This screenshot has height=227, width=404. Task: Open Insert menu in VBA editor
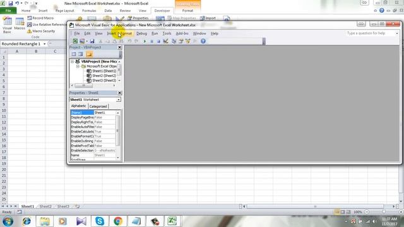tap(111, 33)
